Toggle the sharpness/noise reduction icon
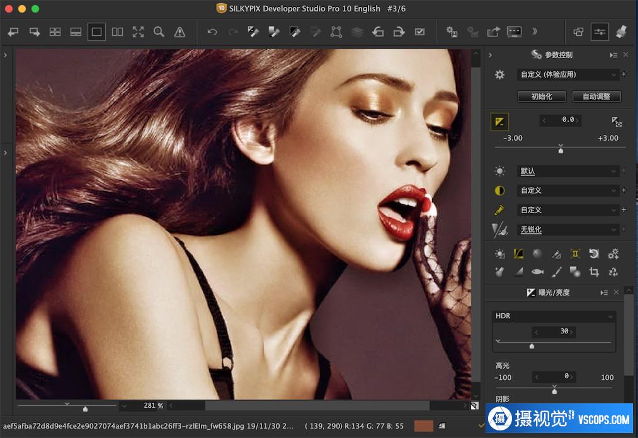 pyautogui.click(x=499, y=229)
